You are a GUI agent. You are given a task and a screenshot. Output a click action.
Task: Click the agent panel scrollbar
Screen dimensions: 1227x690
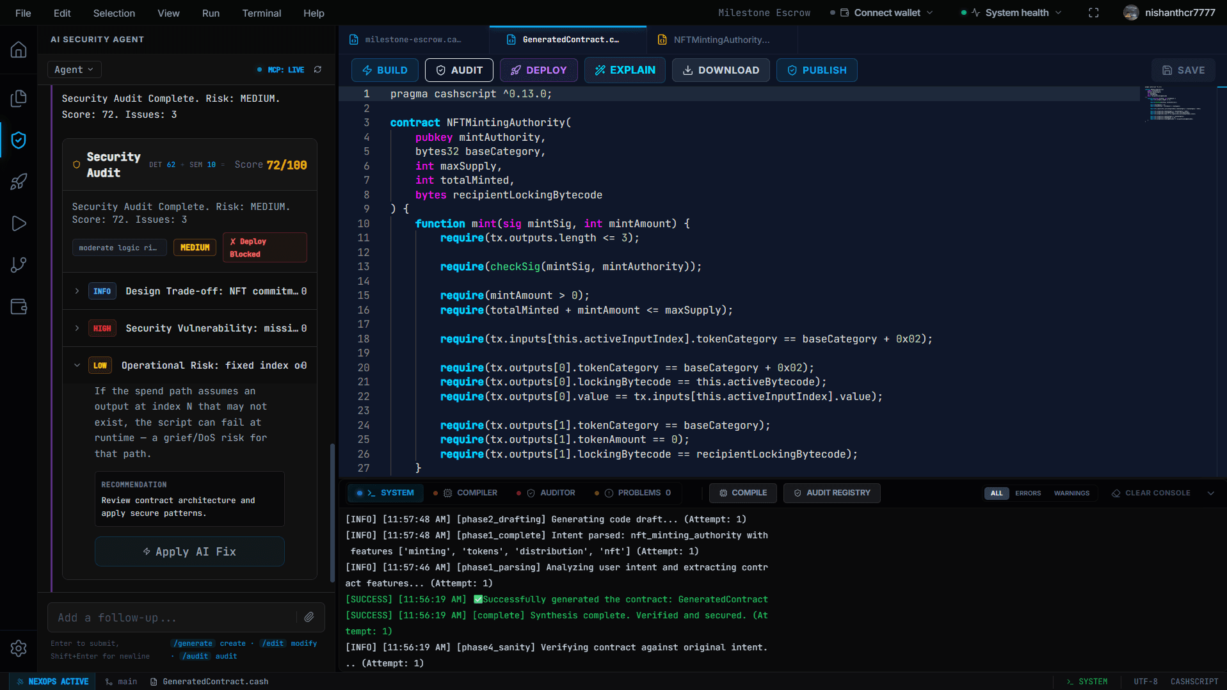(x=332, y=512)
